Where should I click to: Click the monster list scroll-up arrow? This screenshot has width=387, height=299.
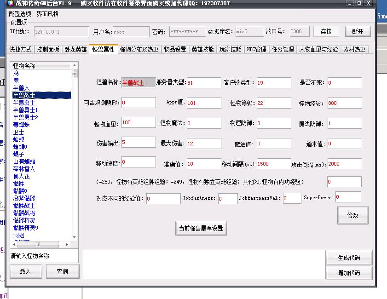click(75, 65)
